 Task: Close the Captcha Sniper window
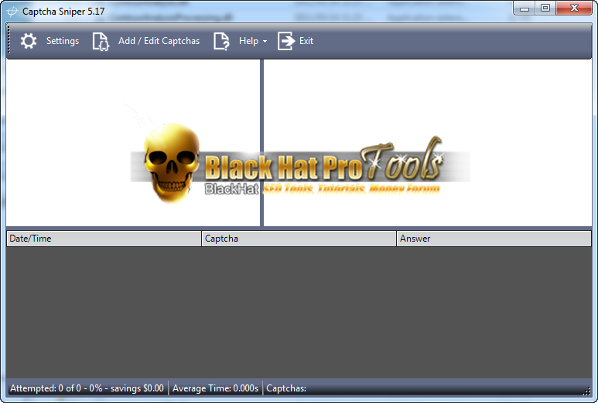(x=574, y=8)
